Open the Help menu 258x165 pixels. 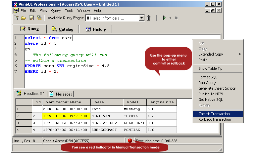coord(97,11)
